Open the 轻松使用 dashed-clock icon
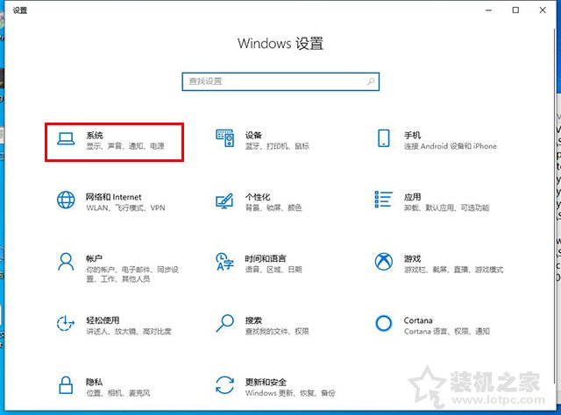 [66, 323]
